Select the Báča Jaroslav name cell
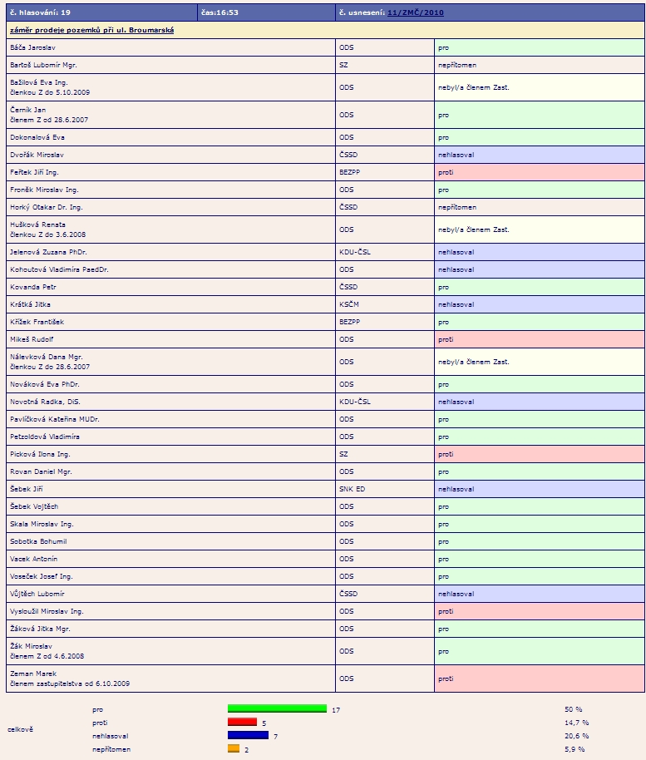The image size is (646, 760). [170, 47]
